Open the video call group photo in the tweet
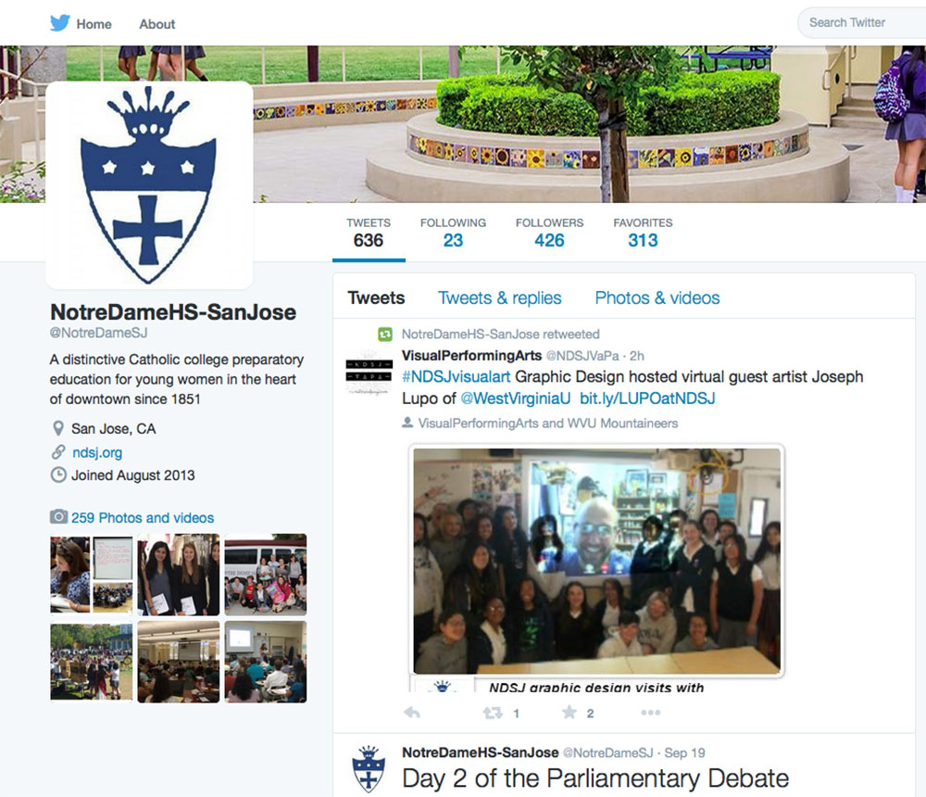Screen dimensions: 926x797 pyautogui.click(x=596, y=561)
